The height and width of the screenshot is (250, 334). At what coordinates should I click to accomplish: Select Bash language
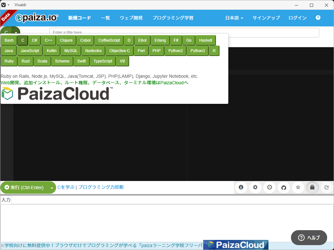click(9, 40)
